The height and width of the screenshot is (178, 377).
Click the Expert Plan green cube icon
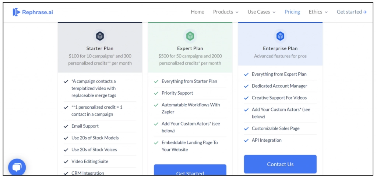click(190, 36)
